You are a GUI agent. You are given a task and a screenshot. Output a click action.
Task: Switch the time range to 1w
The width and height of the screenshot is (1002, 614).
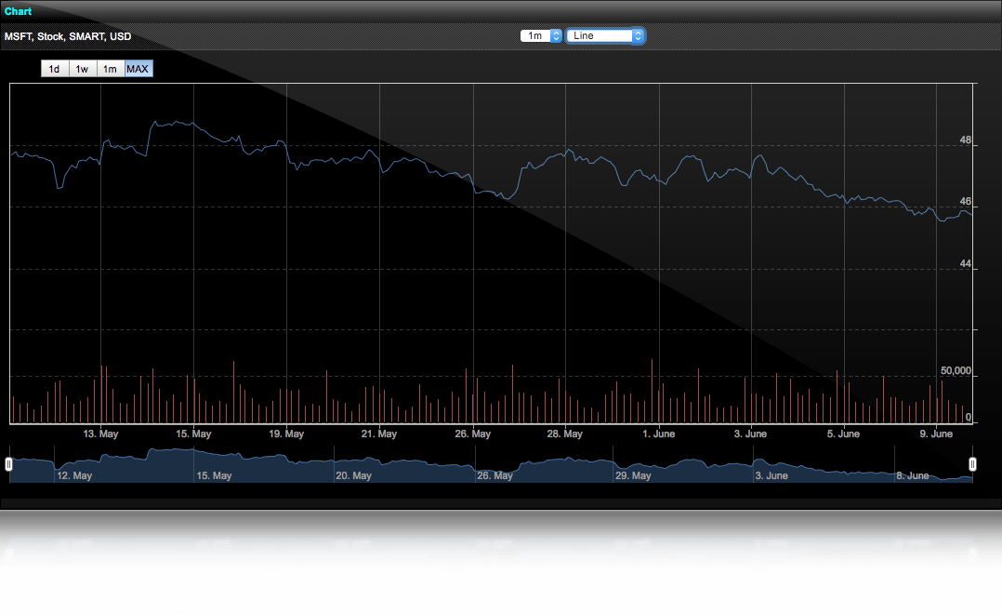coord(82,68)
